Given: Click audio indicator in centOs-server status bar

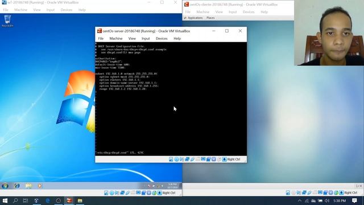Looking at the screenshot, I should tap(182, 159).
